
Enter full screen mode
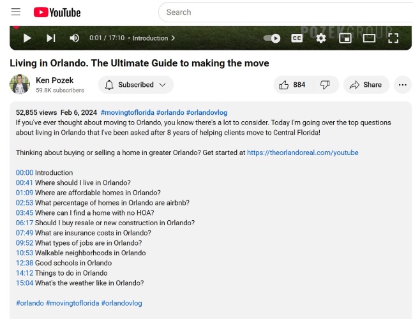(393, 38)
